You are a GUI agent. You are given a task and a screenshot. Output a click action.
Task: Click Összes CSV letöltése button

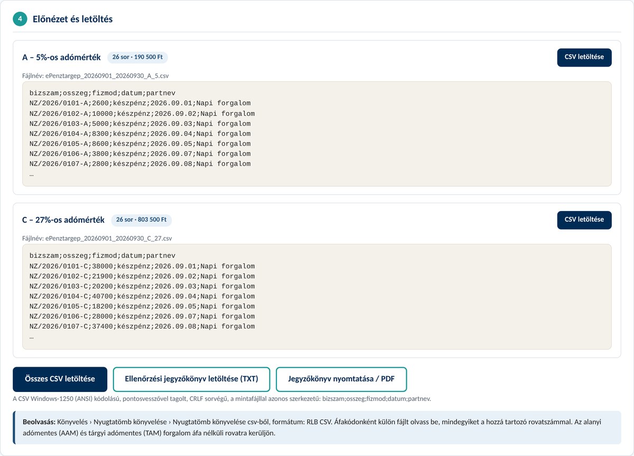click(60, 379)
